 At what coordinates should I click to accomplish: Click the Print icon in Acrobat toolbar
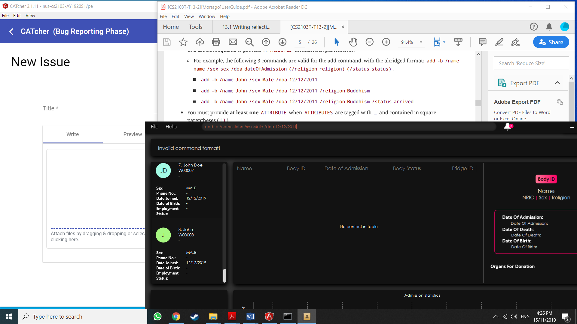[x=216, y=42]
